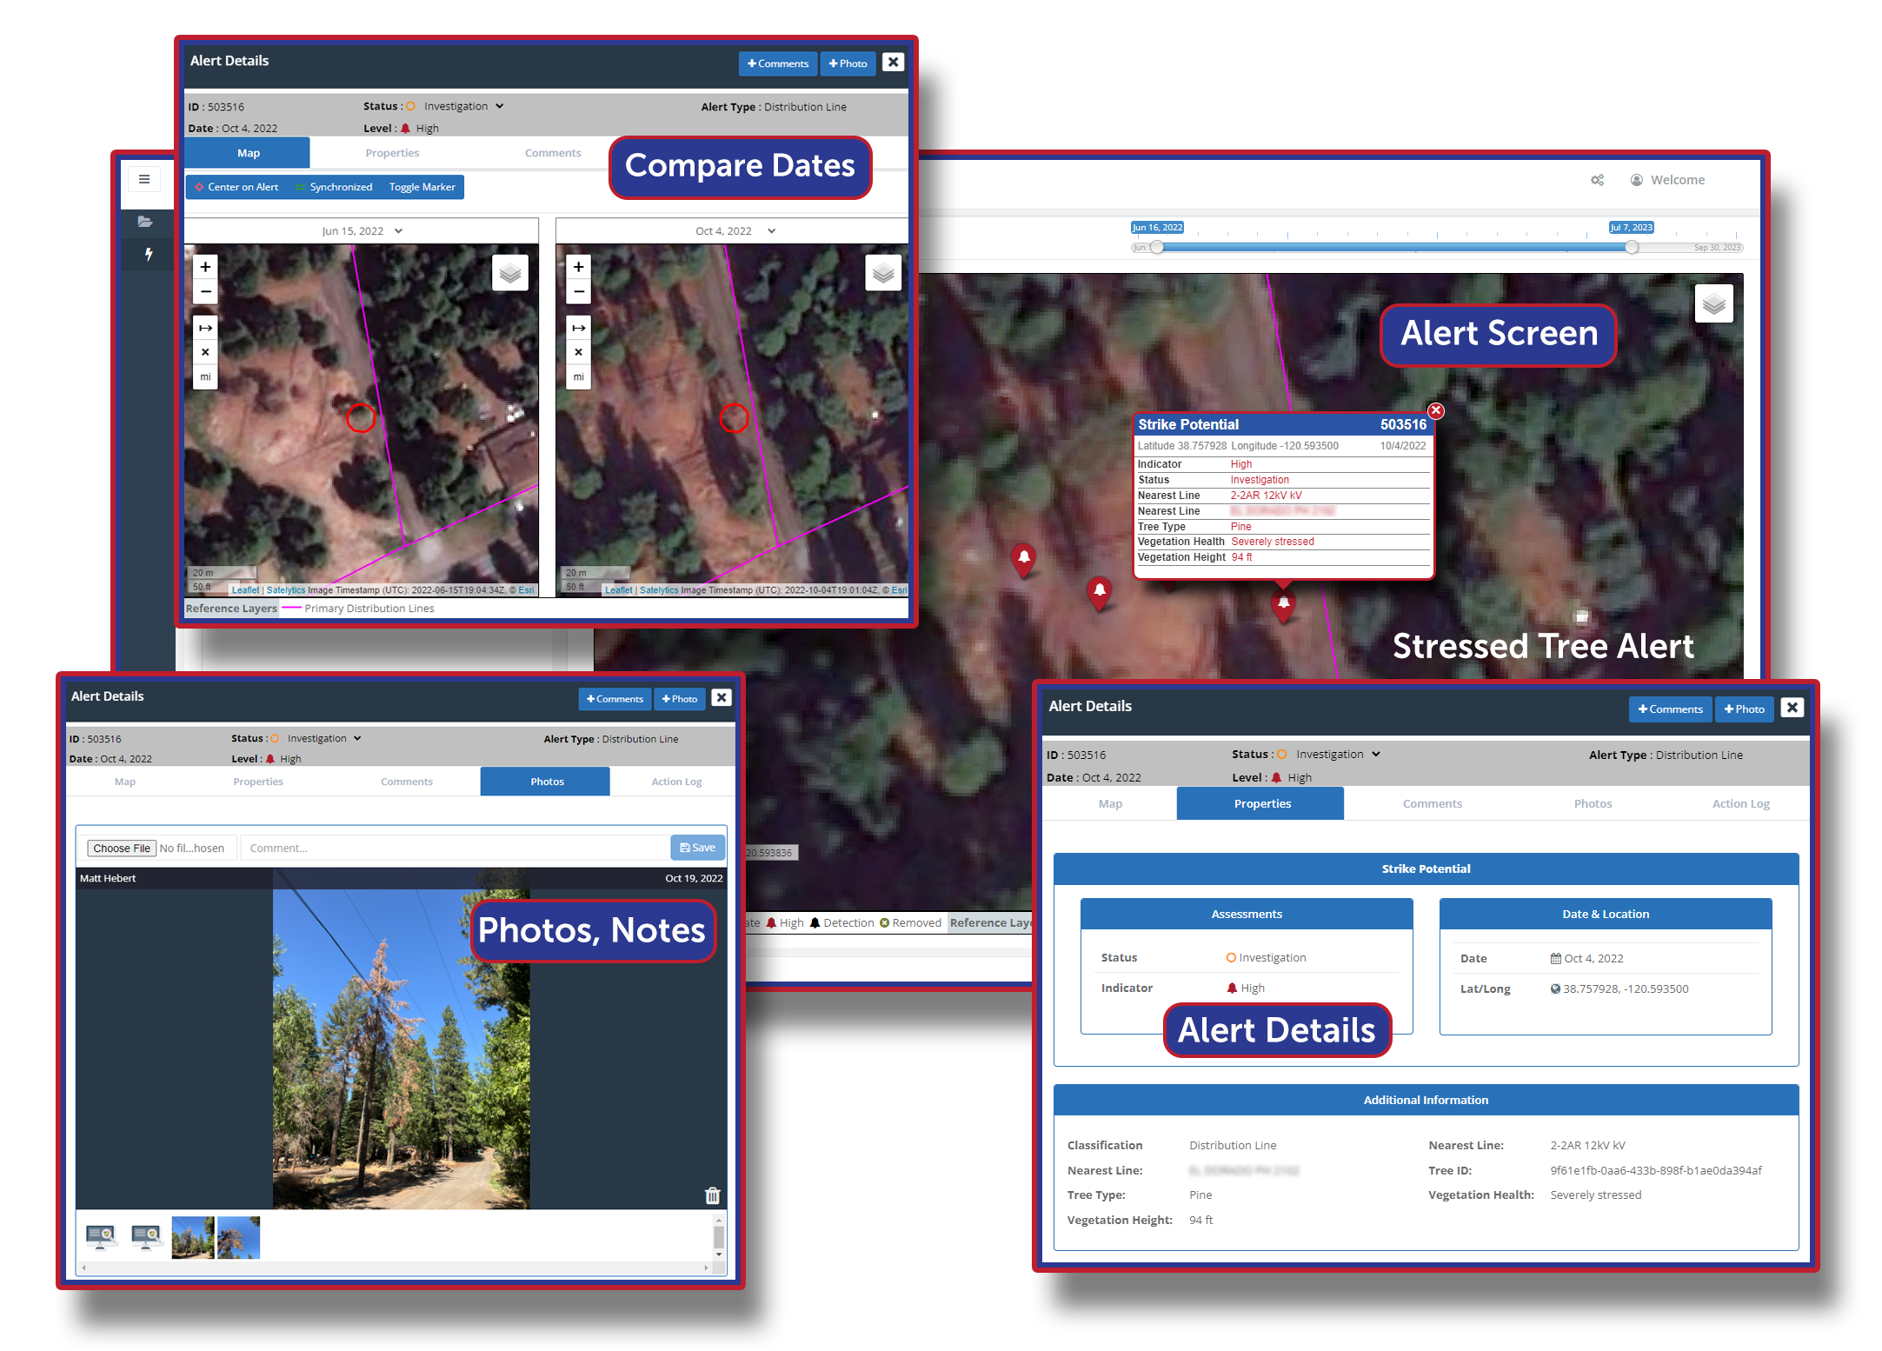Open the folder icon in left sidebar
Screen dimensions: 1882x1351
coord(144,222)
